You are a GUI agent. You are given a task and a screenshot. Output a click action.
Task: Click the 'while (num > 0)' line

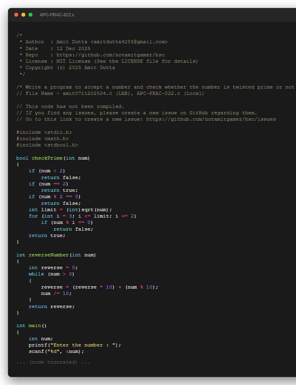pyautogui.click(x=52, y=274)
